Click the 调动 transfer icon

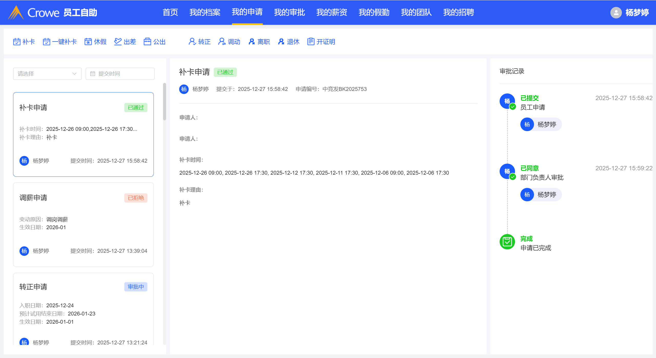222,42
